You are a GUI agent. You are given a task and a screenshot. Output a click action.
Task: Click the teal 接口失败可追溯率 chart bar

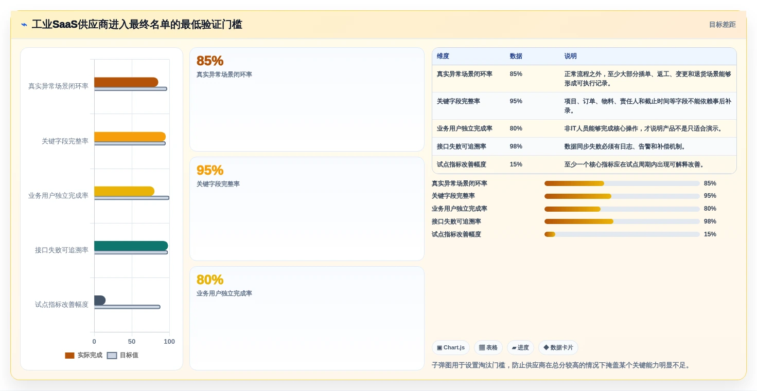(131, 246)
